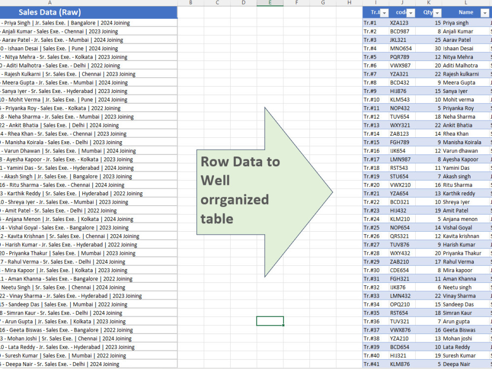Screen dimensions: 492x369
Task: Click cell Tr.#1
Action: [376, 23]
